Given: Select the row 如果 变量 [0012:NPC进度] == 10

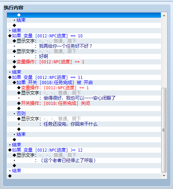Looking at the screenshot, I should [84, 36].
